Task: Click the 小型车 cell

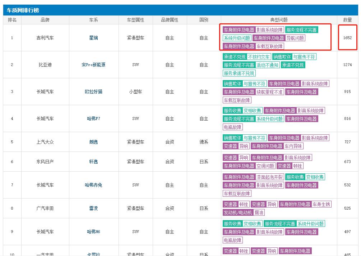Action: click(135, 92)
